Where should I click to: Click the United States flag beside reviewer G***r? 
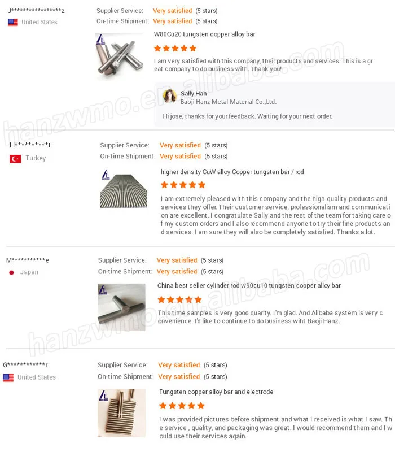pyautogui.click(x=8, y=377)
